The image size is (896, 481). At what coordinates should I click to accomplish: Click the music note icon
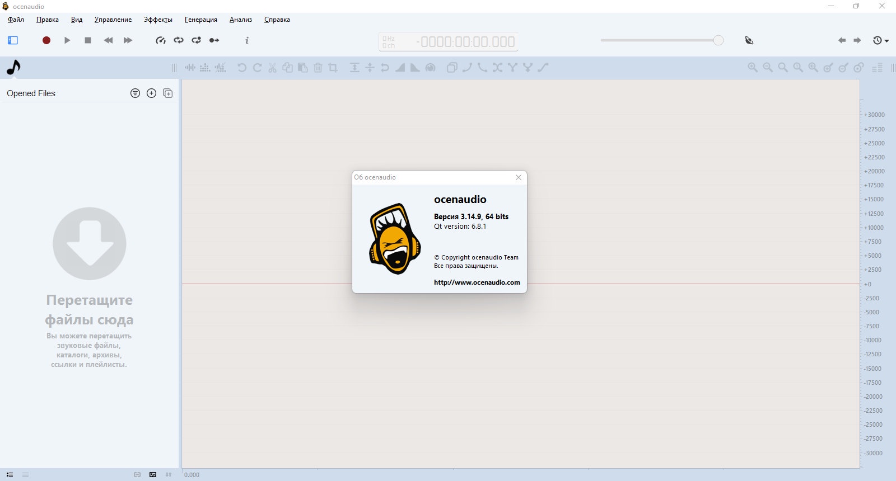13,67
